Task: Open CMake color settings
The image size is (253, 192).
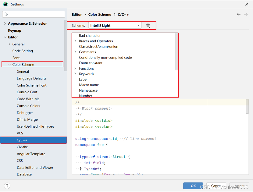Action: point(22,147)
